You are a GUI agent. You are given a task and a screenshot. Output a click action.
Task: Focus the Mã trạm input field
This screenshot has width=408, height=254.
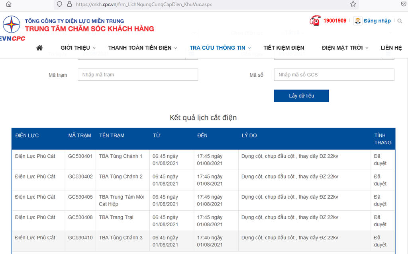[x=137, y=75]
